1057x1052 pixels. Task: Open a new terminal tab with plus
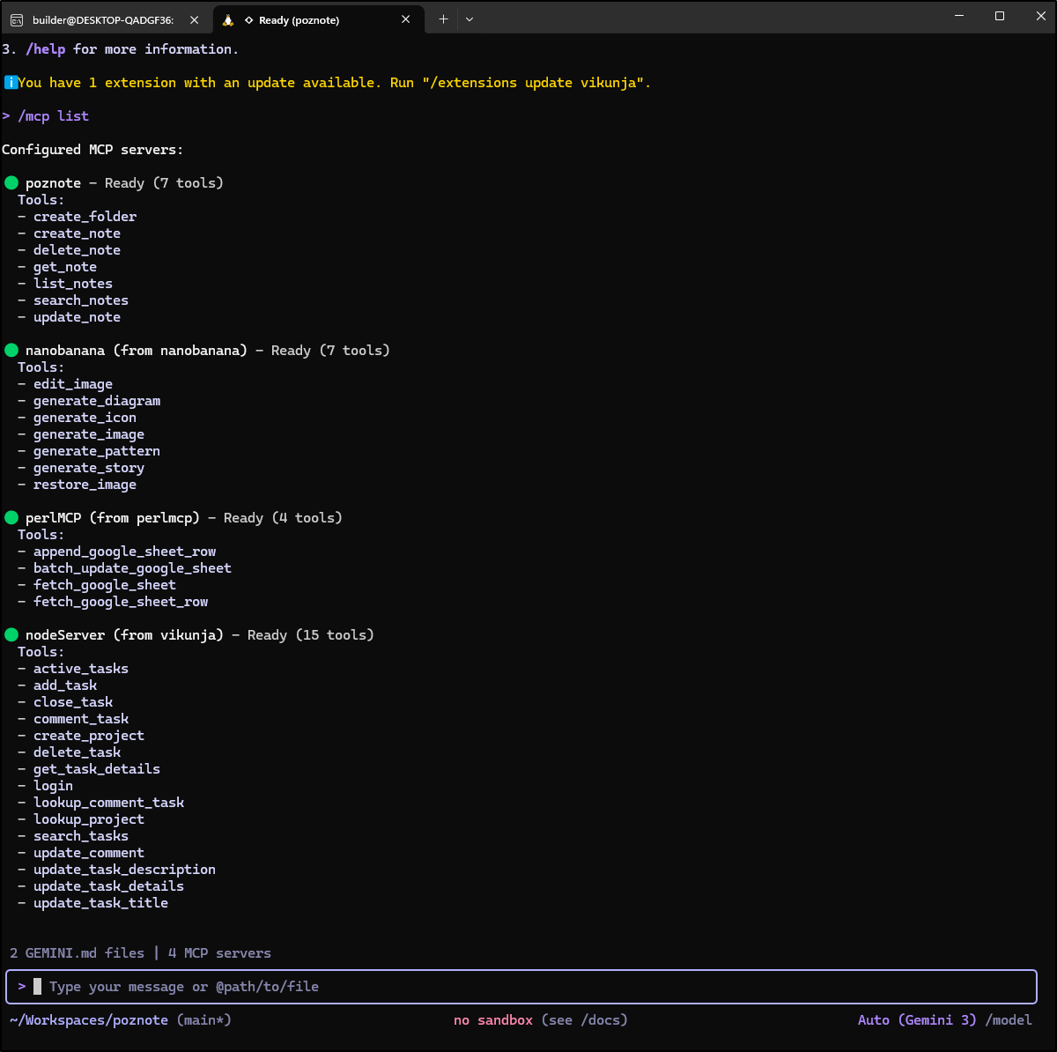click(443, 19)
